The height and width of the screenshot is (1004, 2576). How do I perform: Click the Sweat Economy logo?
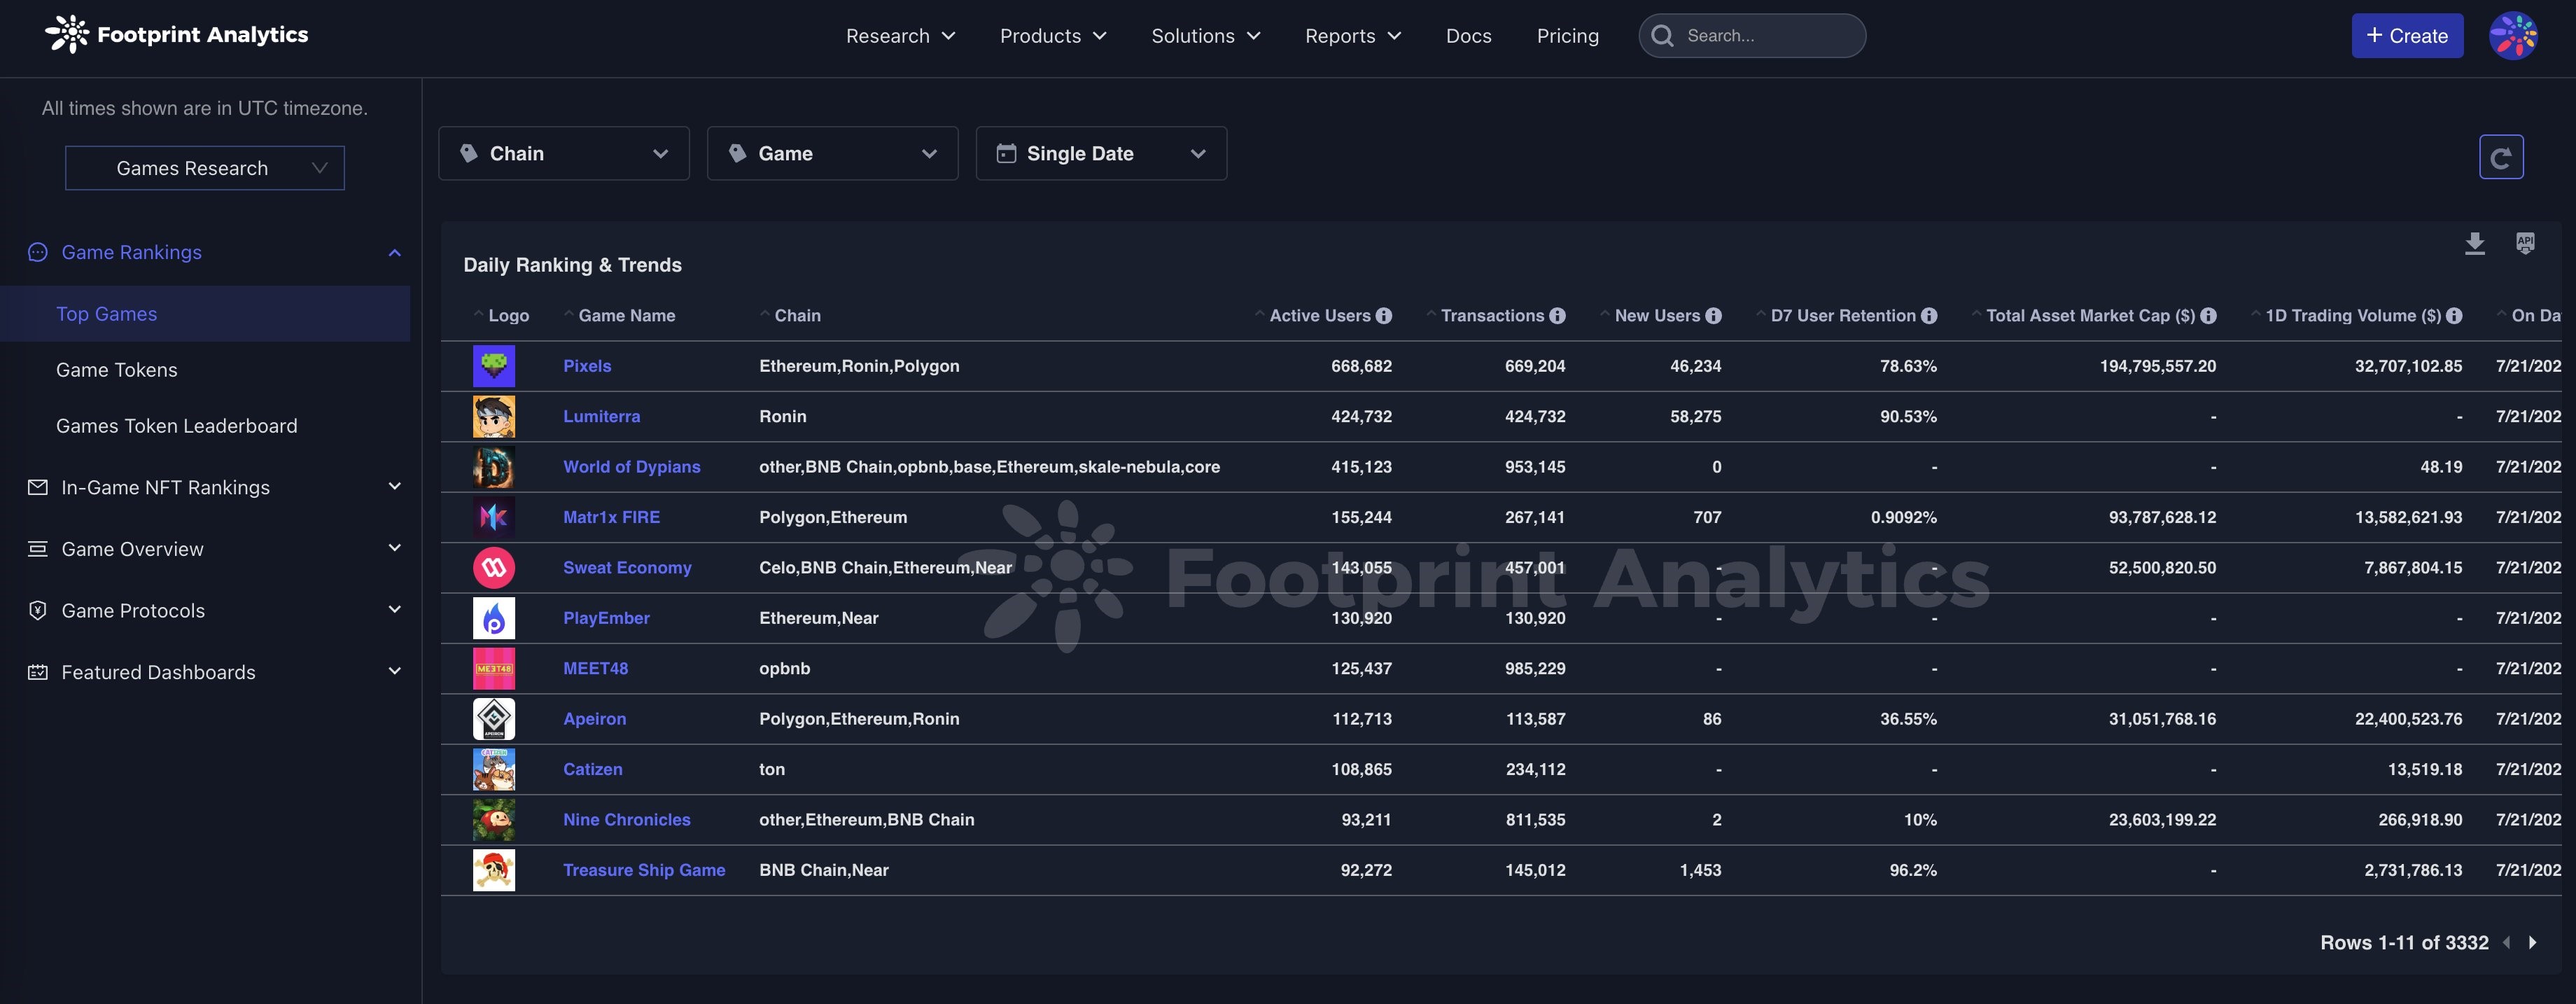pos(494,568)
